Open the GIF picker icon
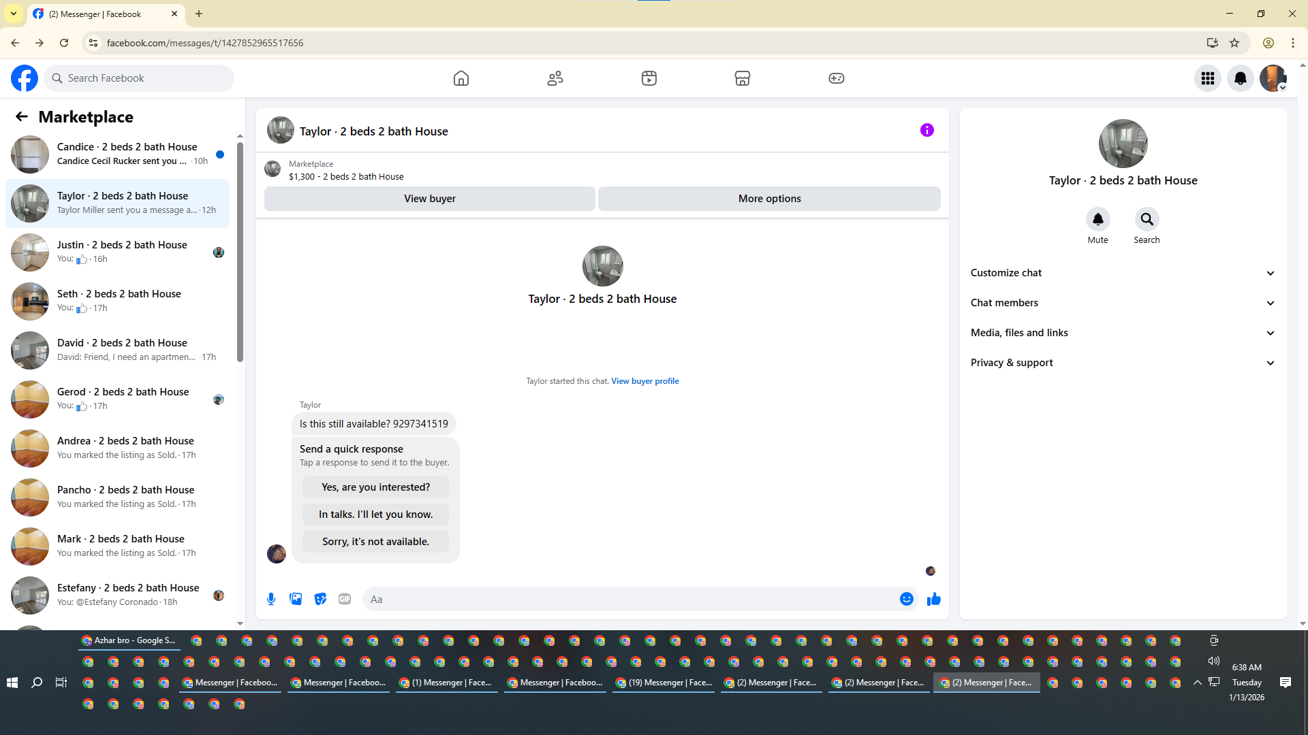Viewport: 1308px width, 735px height. [345, 599]
